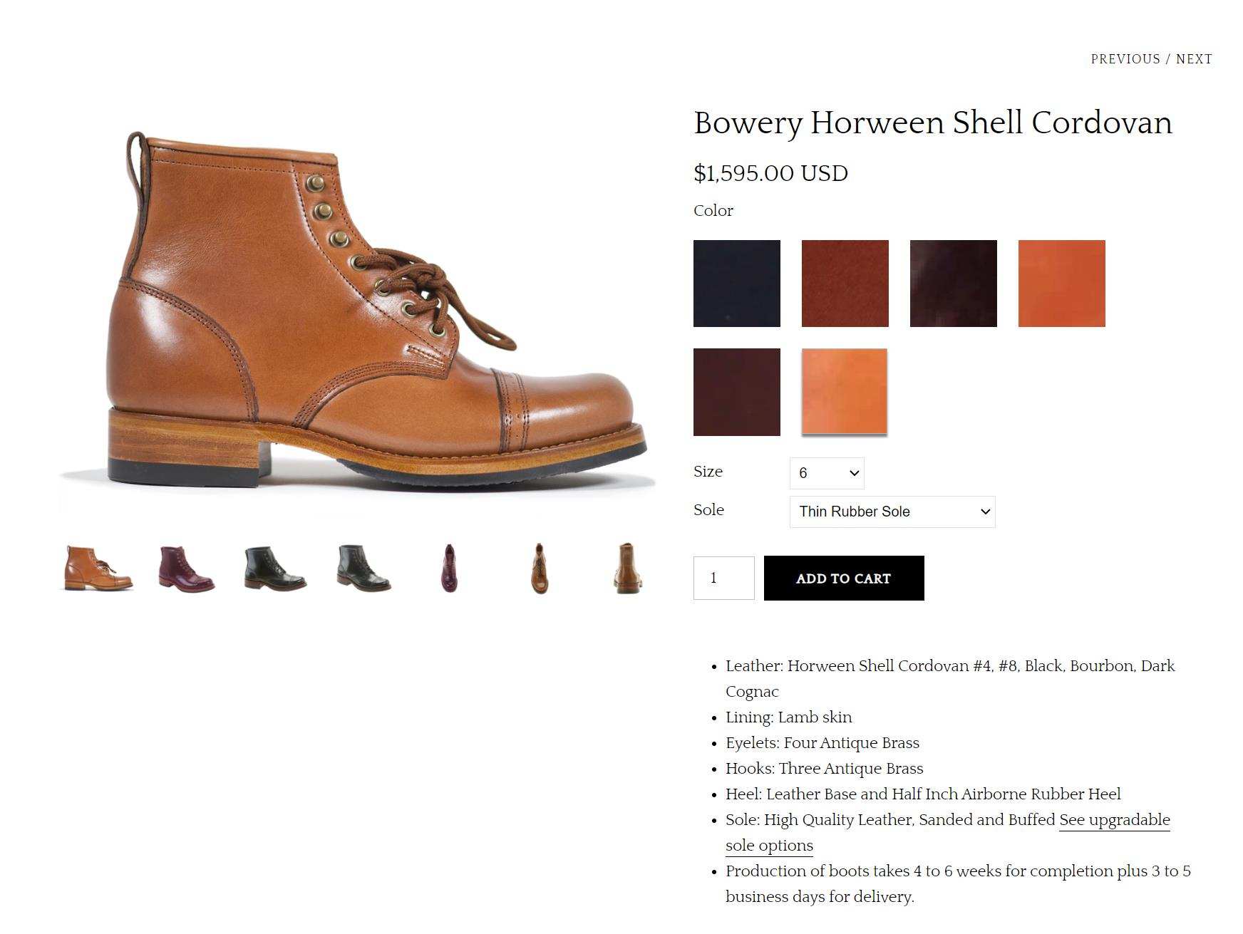Open the Size dropdown
Image resolution: width=1243 pixels, height=934 pixels.
tap(827, 473)
